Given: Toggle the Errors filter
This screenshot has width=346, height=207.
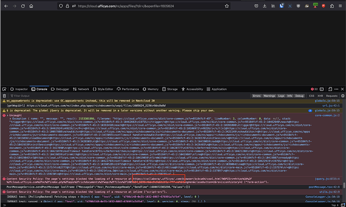Looking at the screenshot, I should (x=256, y=96).
